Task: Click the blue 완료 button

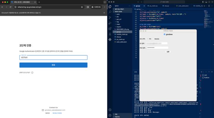Action: (54, 65)
